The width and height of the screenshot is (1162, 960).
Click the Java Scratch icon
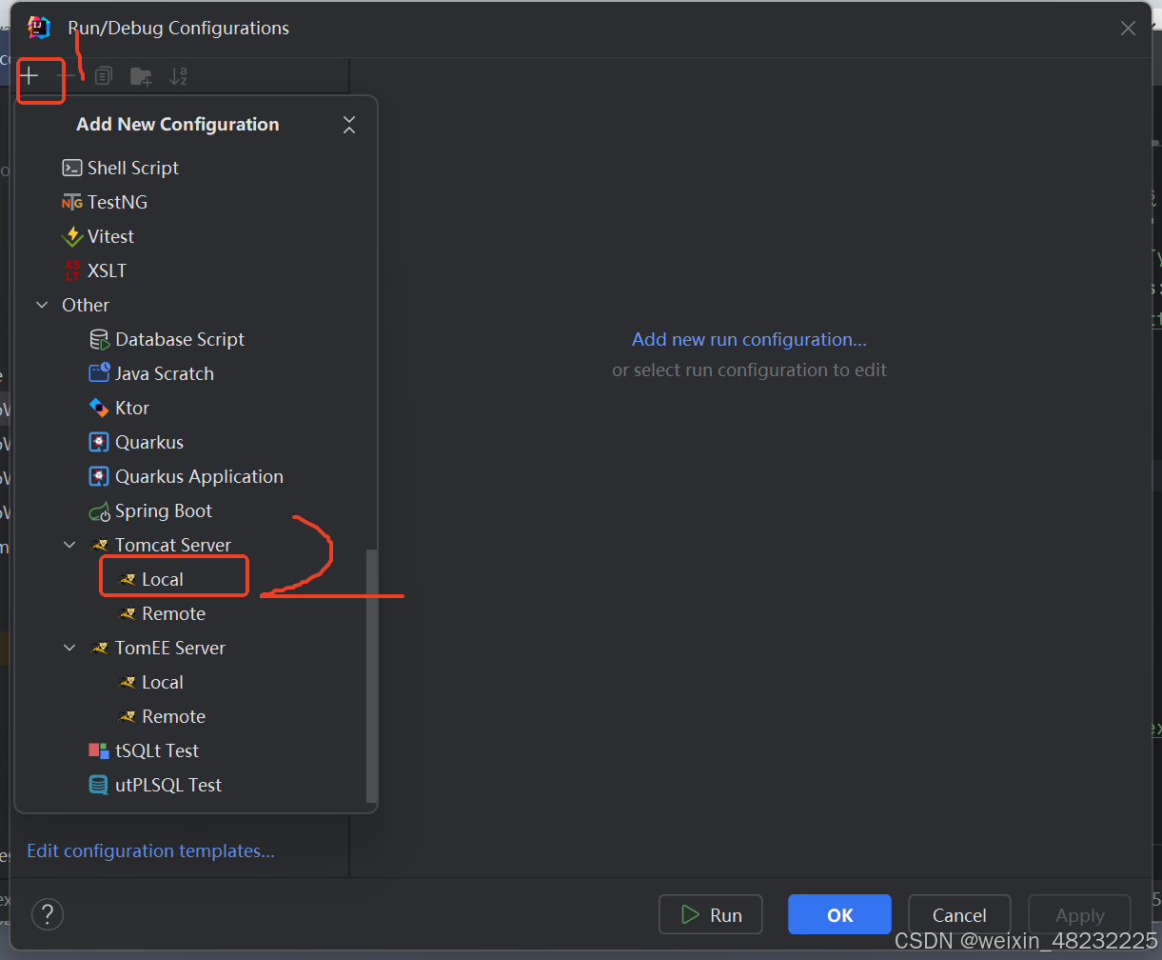[x=99, y=373]
